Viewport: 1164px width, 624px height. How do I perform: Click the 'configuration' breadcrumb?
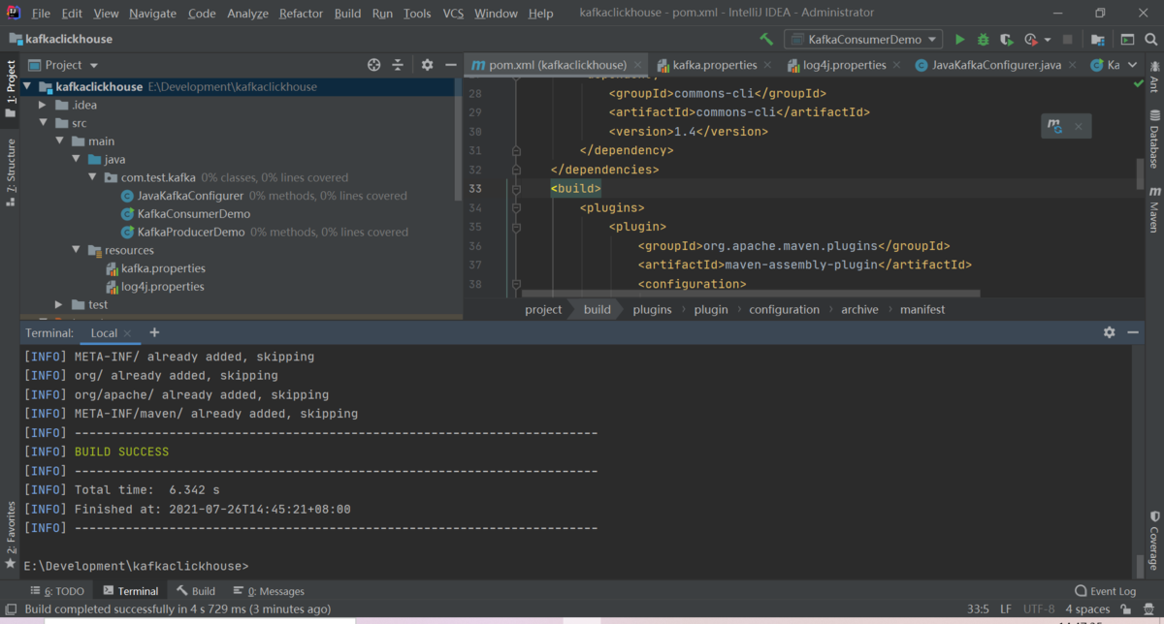coord(784,310)
